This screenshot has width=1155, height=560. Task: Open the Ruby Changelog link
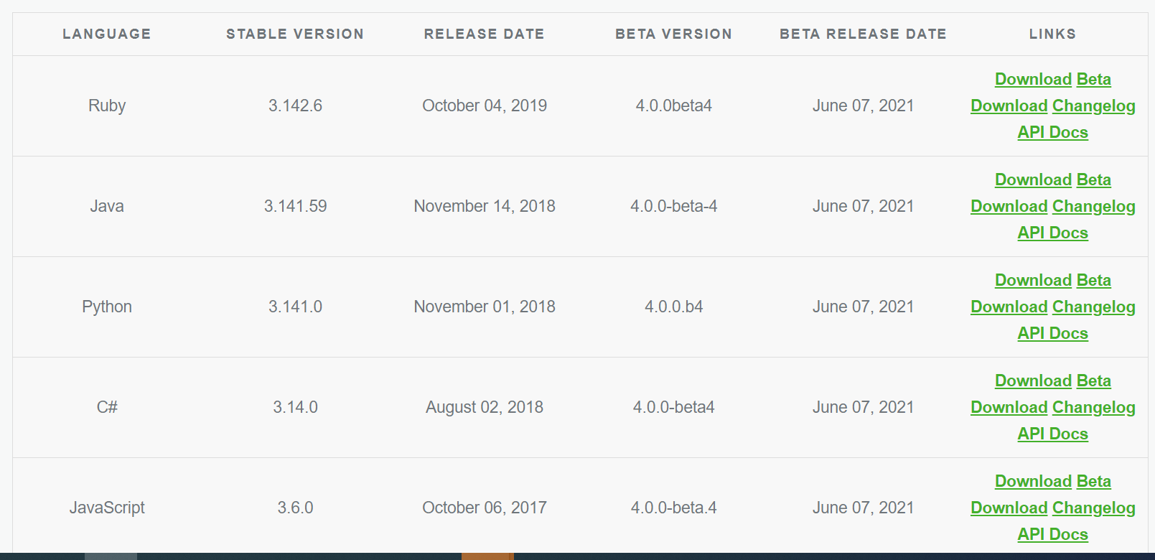1093,106
